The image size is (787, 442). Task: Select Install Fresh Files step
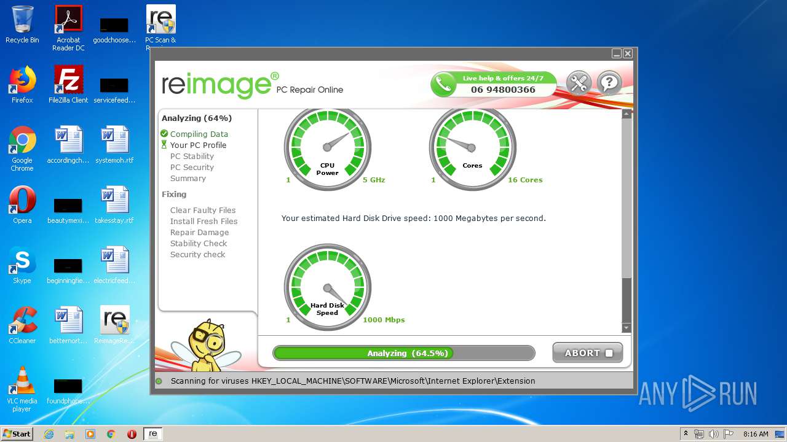[204, 221]
